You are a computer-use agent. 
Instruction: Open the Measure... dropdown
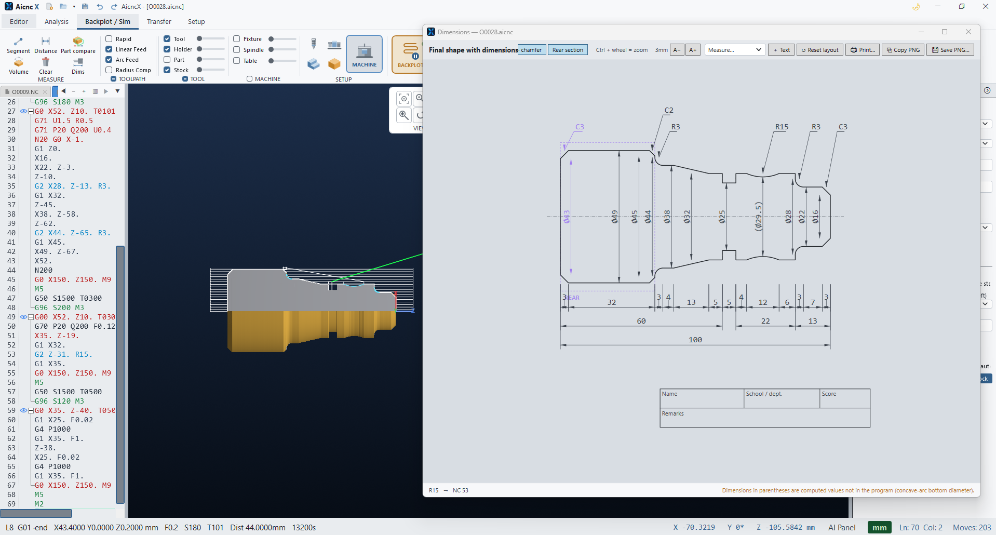click(735, 50)
